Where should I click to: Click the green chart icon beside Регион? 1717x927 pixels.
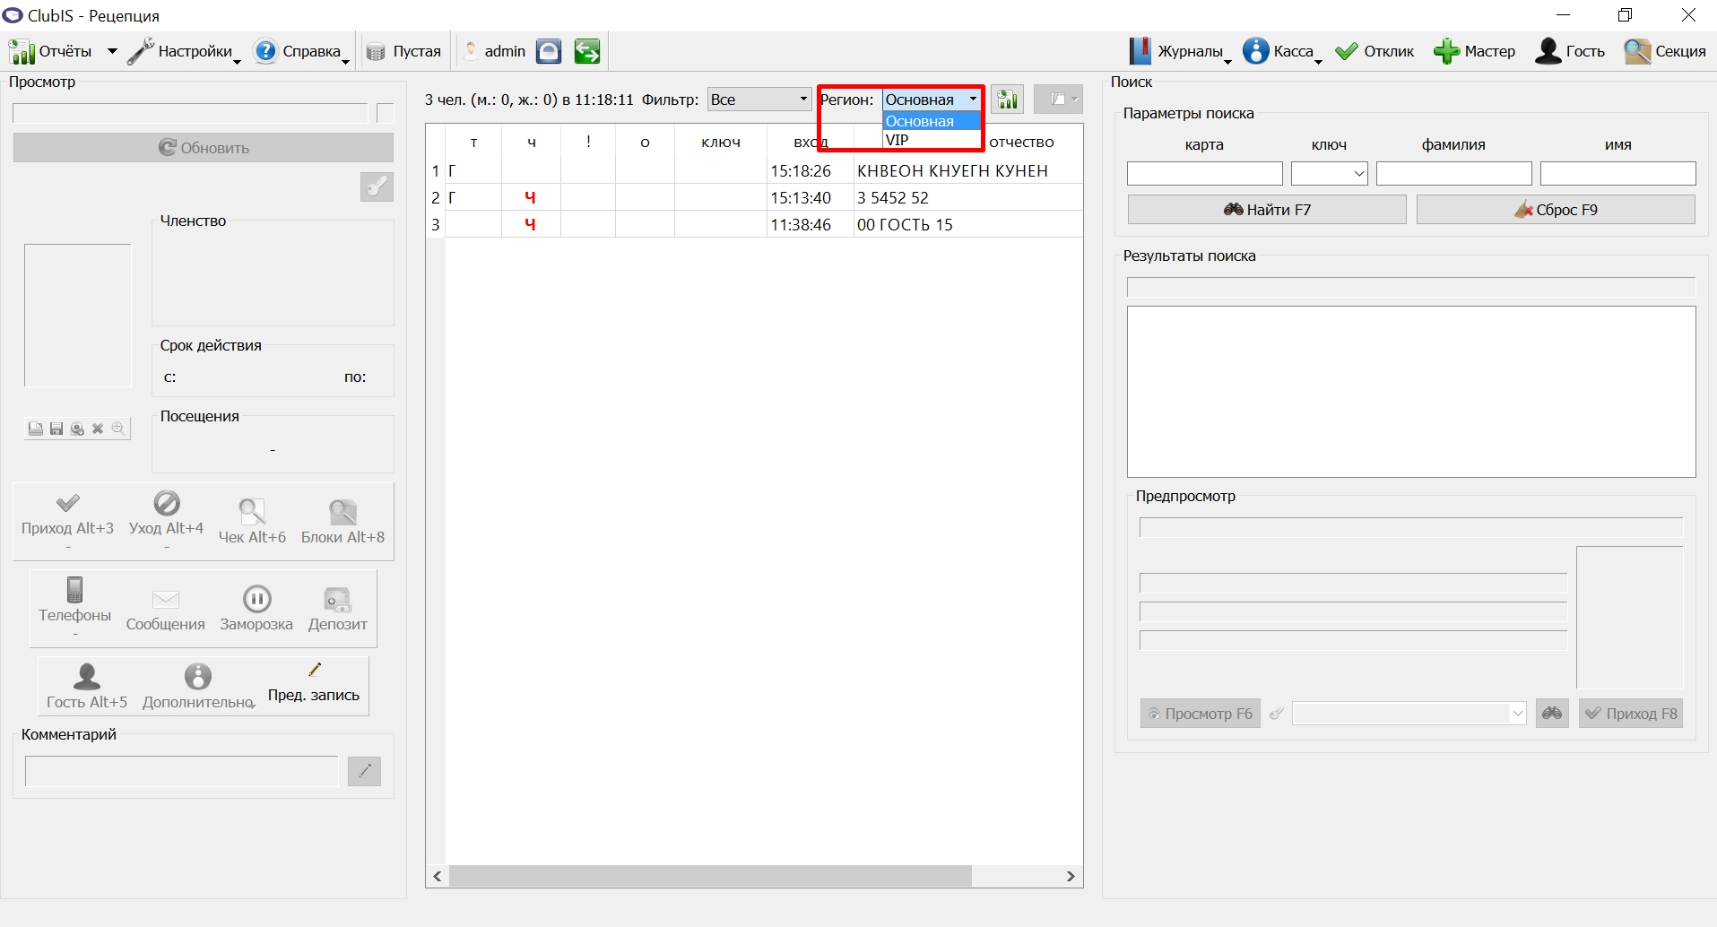point(1008,100)
